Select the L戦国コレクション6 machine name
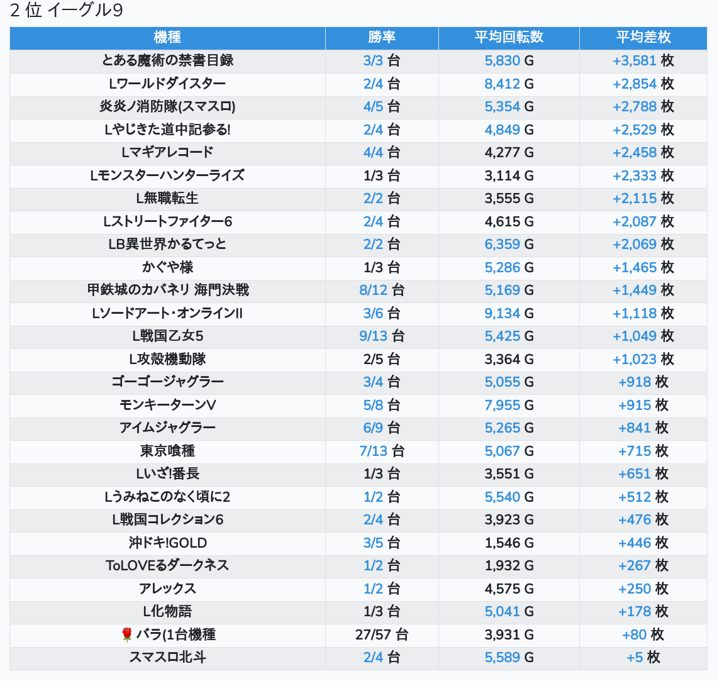 tap(167, 520)
